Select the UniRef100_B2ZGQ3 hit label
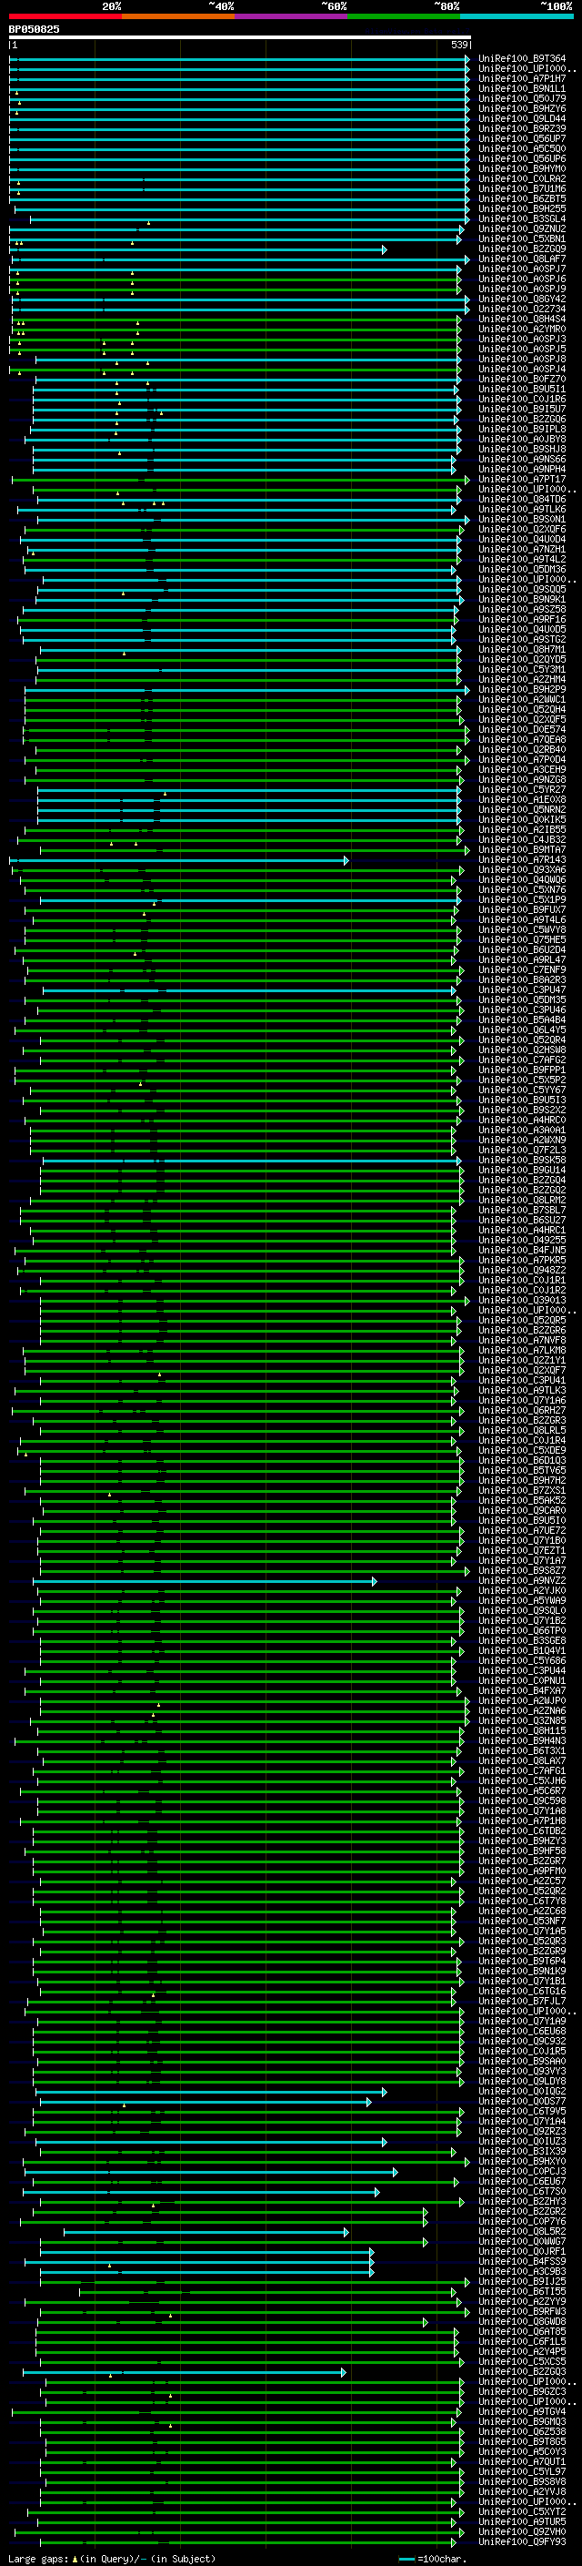 [522, 2371]
